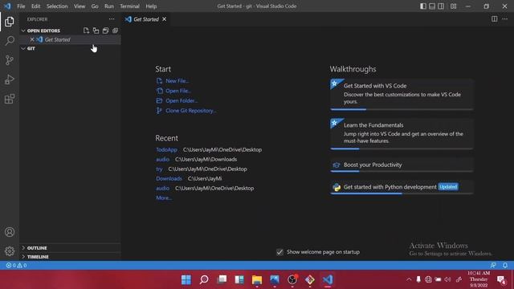
Task: Open the Run and Debug view icon
Action: [x=10, y=79]
